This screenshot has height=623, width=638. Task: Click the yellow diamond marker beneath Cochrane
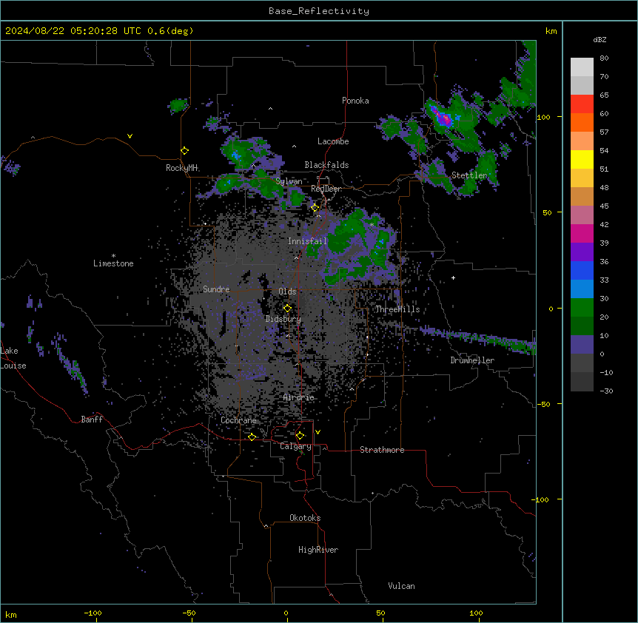pyautogui.click(x=252, y=437)
